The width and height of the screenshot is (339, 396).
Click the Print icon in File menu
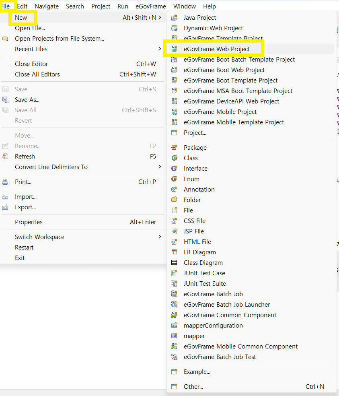pos(5,182)
